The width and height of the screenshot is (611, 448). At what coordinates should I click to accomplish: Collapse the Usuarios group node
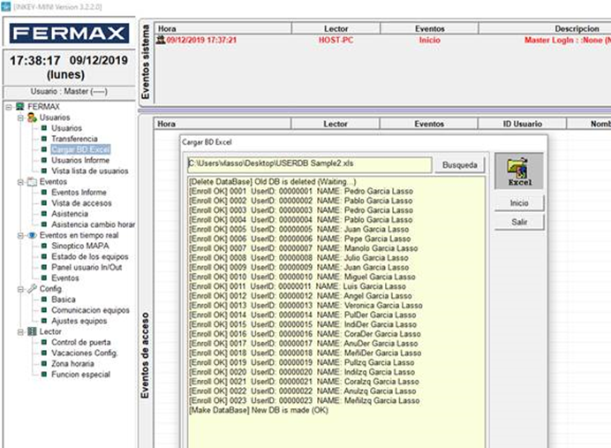[20, 118]
